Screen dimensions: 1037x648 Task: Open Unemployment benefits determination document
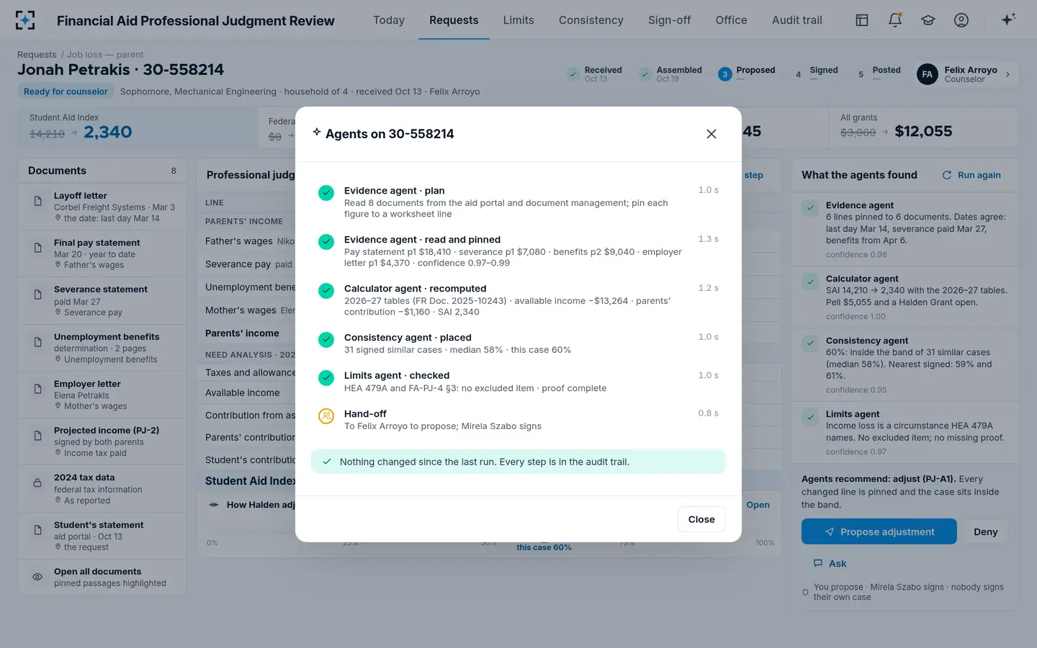coord(102,348)
